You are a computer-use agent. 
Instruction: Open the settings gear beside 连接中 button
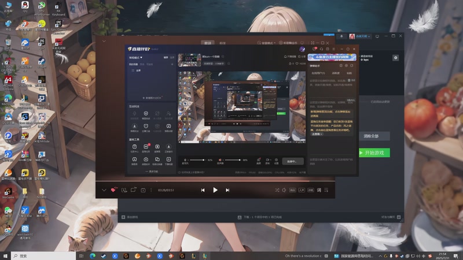(x=277, y=161)
